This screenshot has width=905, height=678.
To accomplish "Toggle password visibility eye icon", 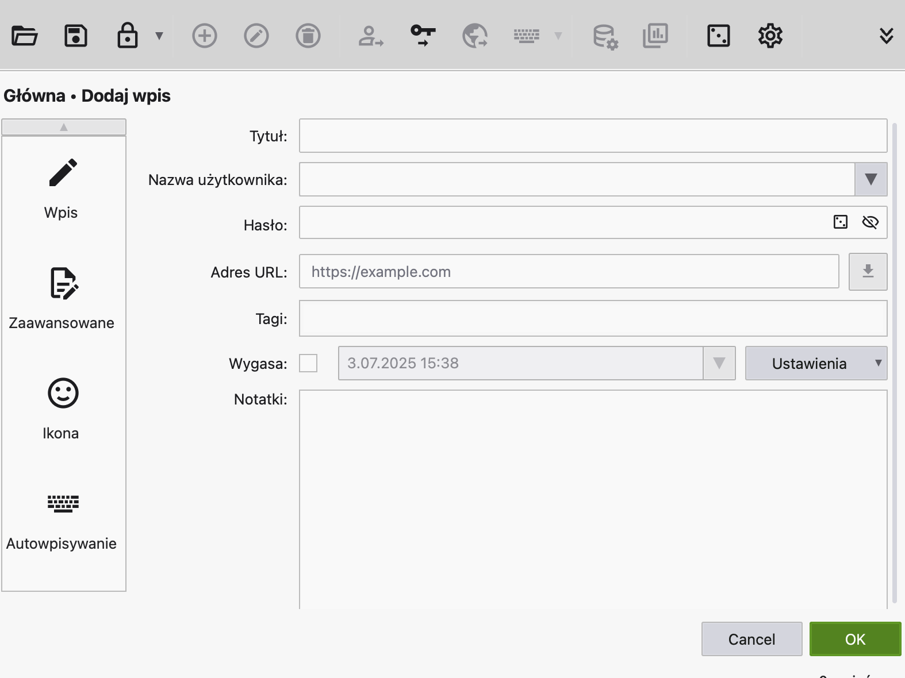I will point(870,222).
